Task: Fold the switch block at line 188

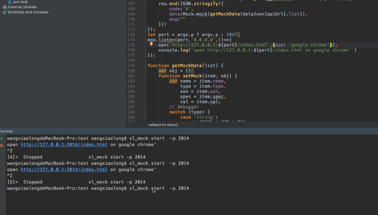Action: (x=146, y=112)
